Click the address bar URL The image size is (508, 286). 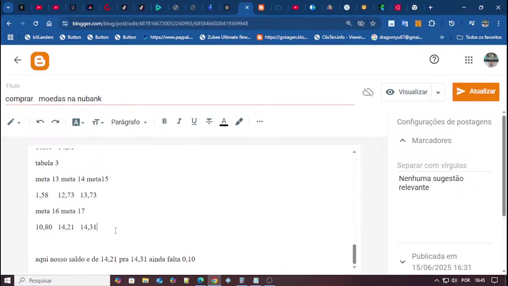click(x=160, y=23)
